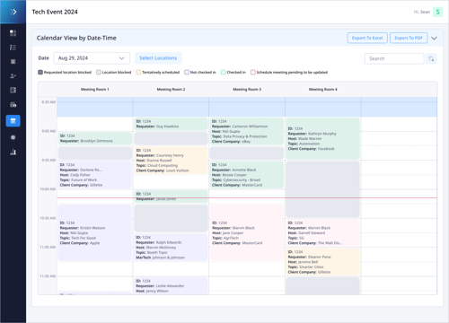449x323 pixels.
Task: Click the Not checked in legend swatch
Action: pos(187,72)
